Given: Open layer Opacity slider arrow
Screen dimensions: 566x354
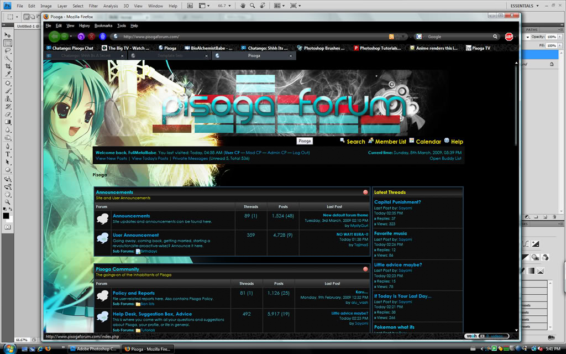Looking at the screenshot, I should tap(560, 37).
